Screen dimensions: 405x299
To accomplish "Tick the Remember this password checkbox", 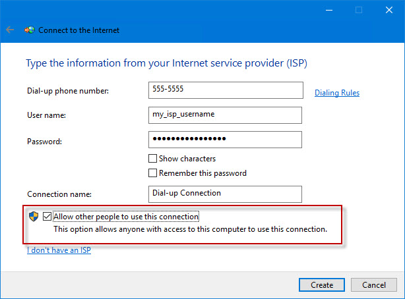I will [153, 173].
